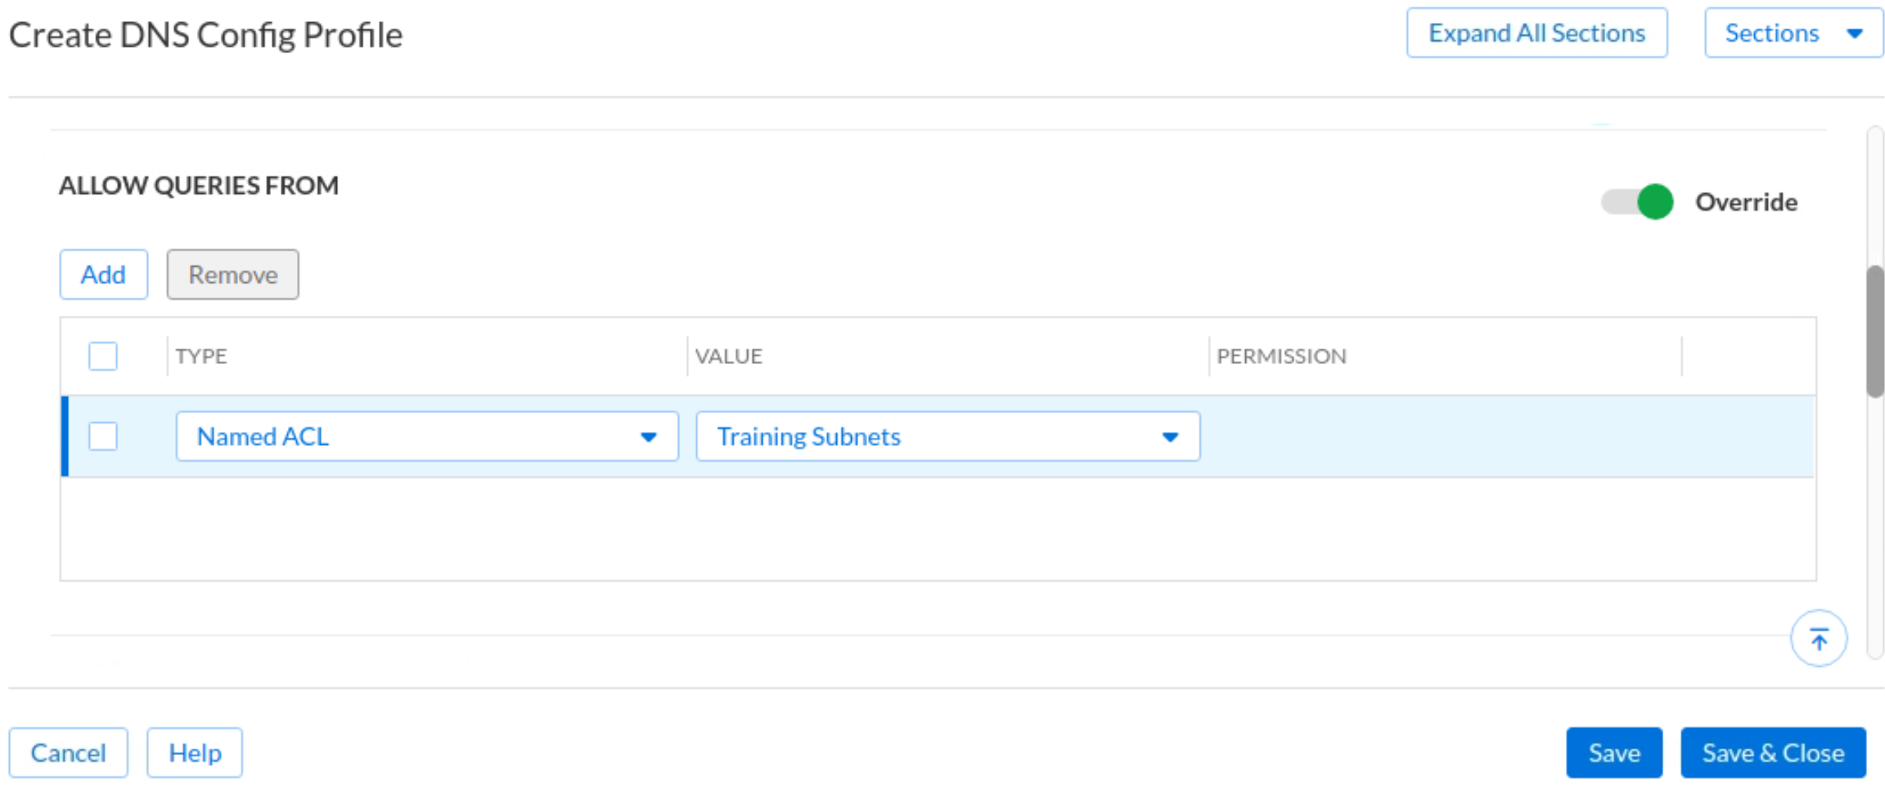The width and height of the screenshot is (1885, 787).
Task: Click the TYPE column header
Action: (201, 357)
